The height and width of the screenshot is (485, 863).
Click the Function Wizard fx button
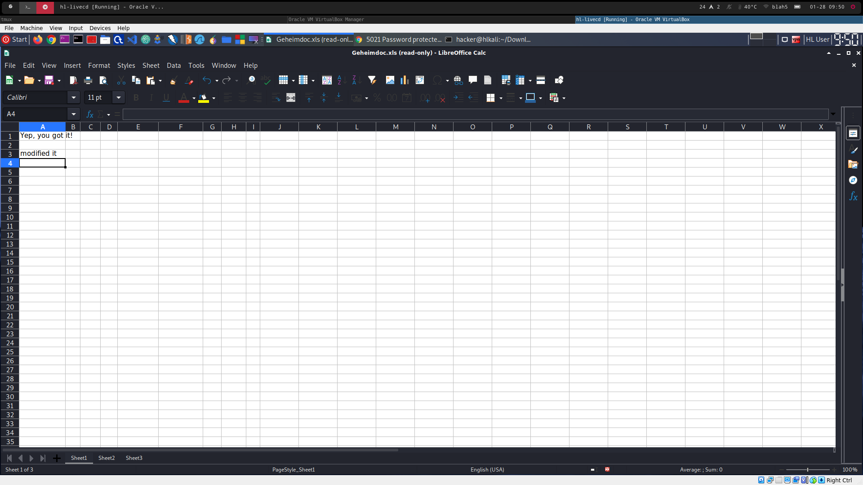click(89, 114)
